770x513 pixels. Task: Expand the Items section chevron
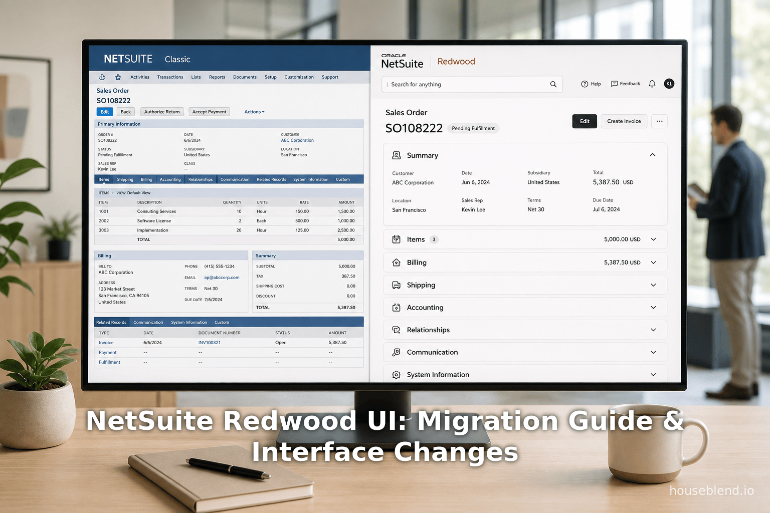[653, 239]
